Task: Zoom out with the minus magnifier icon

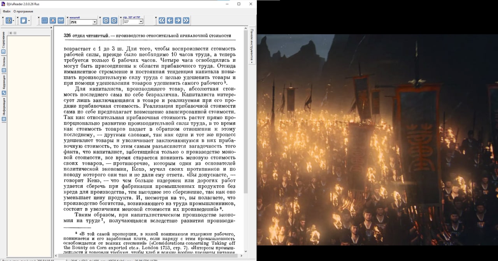Action: [x=114, y=21]
